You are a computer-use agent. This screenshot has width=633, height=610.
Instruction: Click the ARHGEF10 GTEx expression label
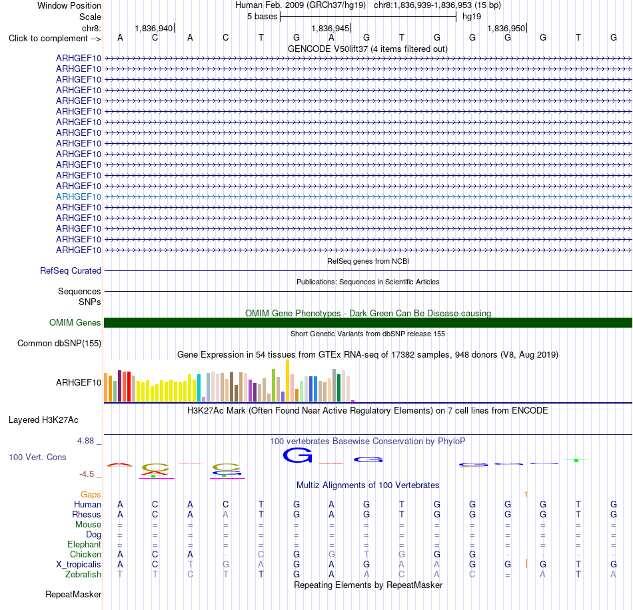point(79,382)
